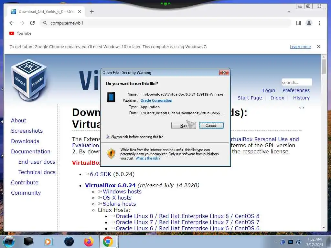
Task: Open the Chrome profile avatar
Action: (x=309, y=23)
